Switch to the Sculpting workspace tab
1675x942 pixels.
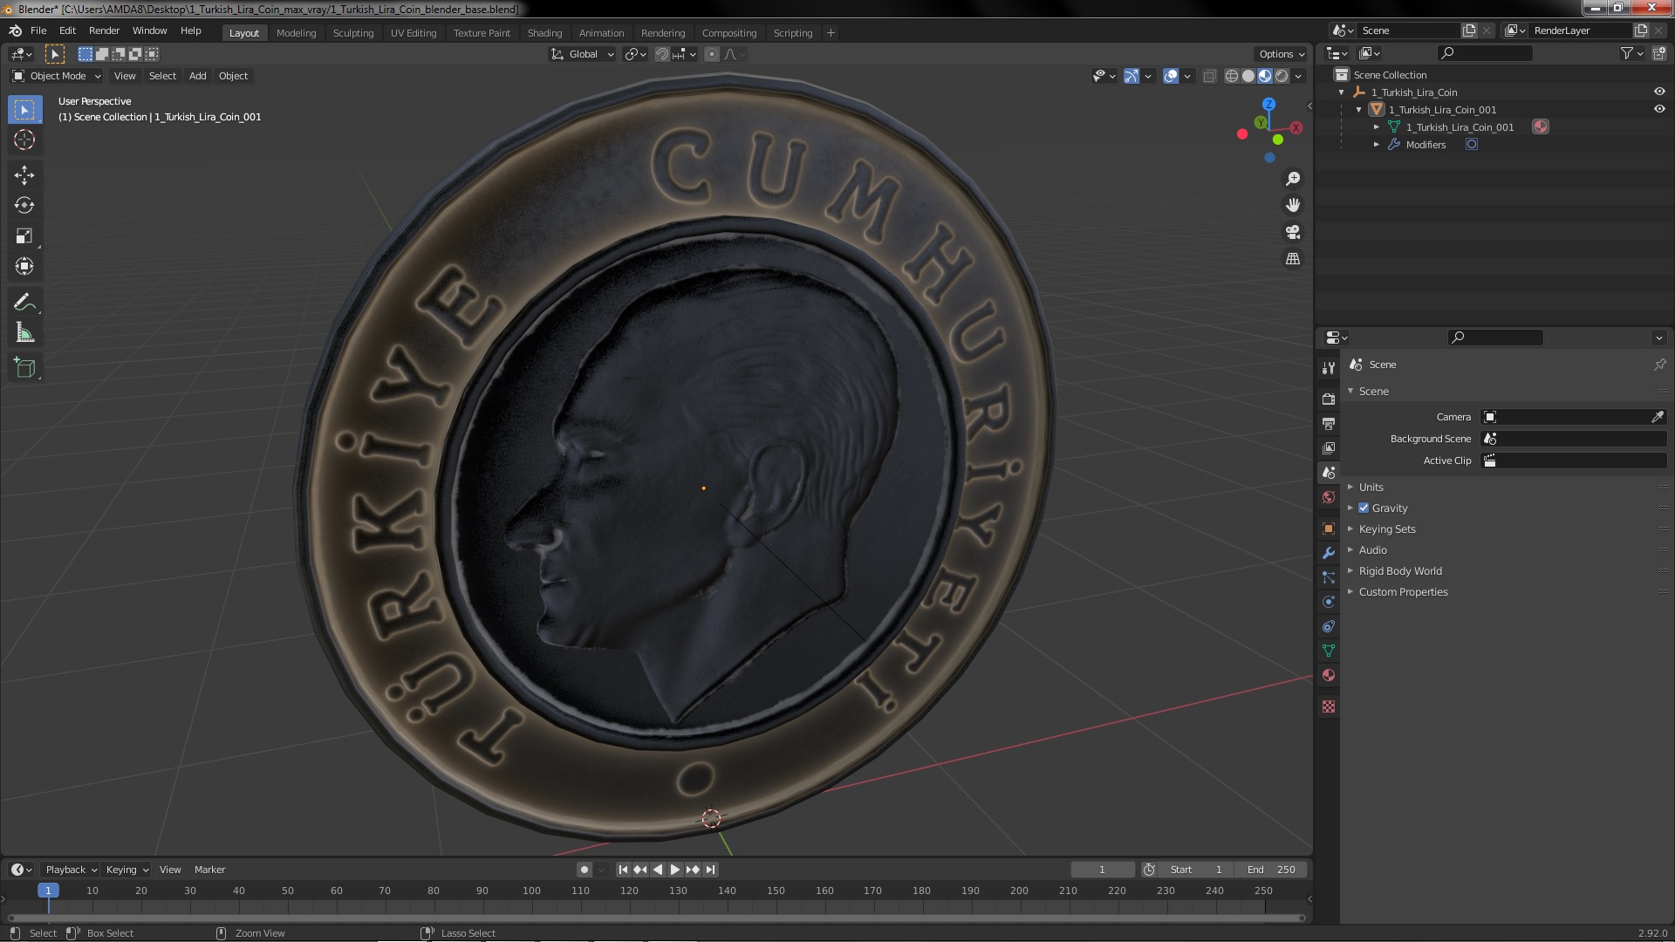point(352,32)
